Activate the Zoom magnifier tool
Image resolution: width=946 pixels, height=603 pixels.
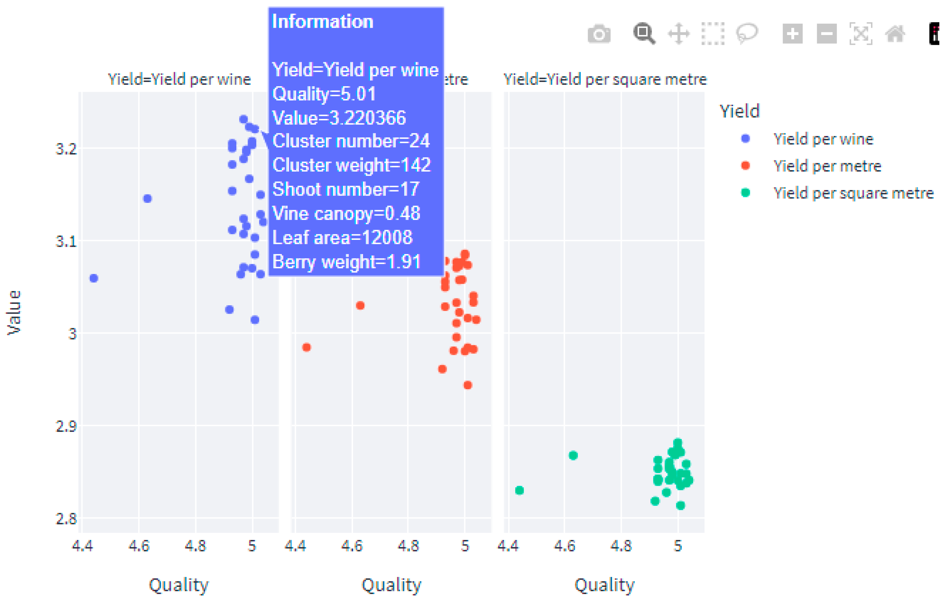(x=644, y=34)
